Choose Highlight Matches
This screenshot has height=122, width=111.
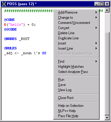(x=76, y=67)
